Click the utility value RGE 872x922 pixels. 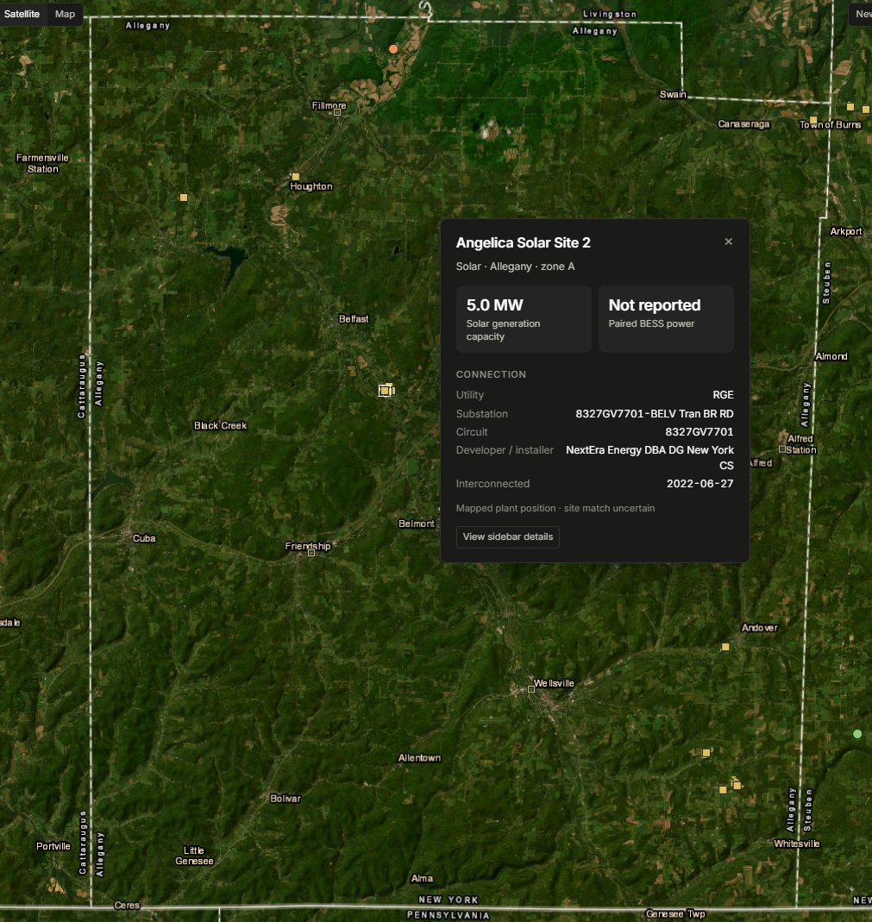coord(724,395)
